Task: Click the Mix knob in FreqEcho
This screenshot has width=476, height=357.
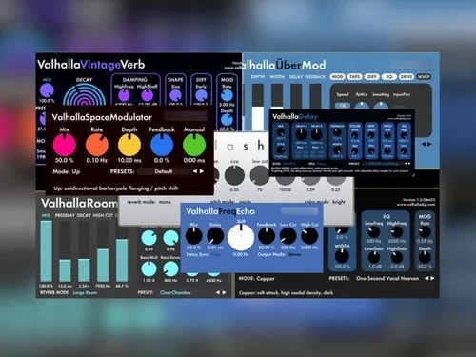Action: pos(193,236)
